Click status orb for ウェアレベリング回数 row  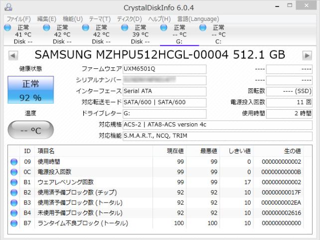pos(14,182)
